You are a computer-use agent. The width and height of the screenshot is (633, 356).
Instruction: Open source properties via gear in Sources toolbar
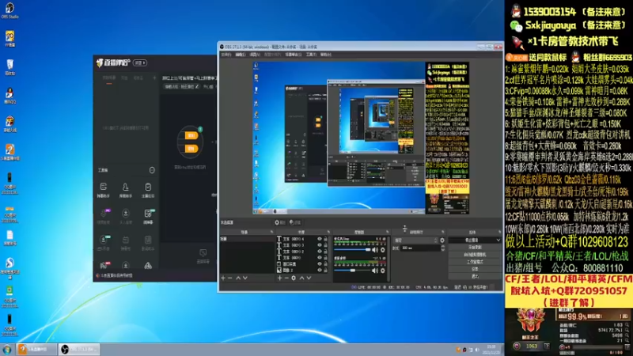(294, 278)
